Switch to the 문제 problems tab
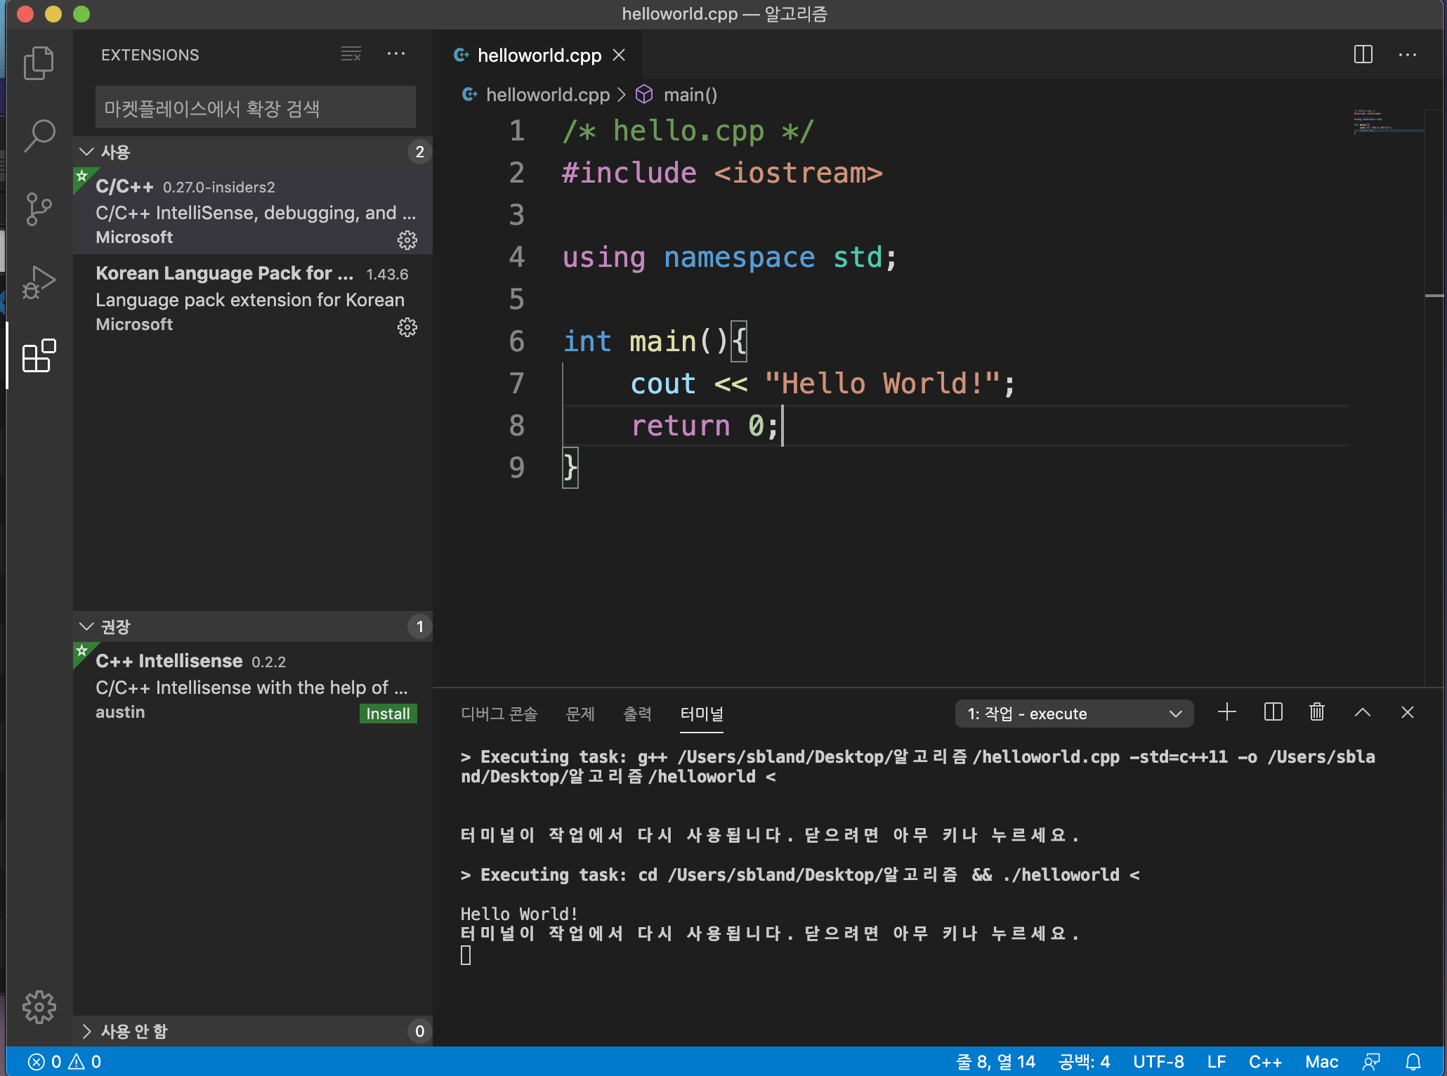The width and height of the screenshot is (1447, 1076). click(x=580, y=714)
